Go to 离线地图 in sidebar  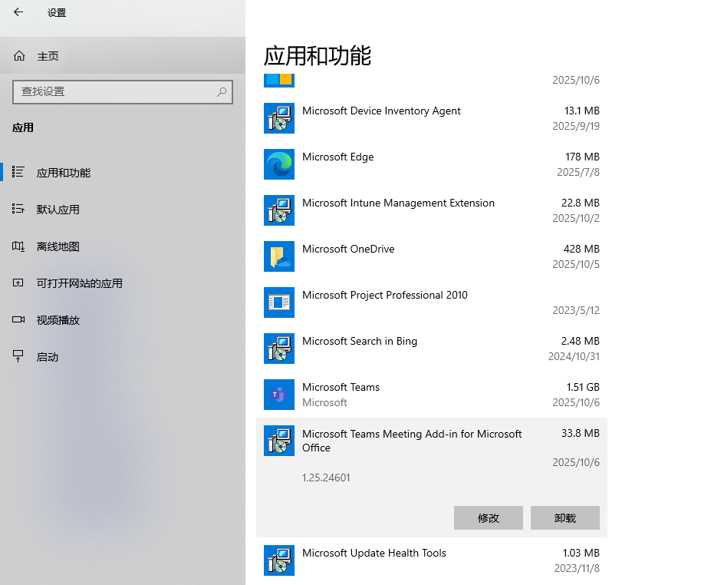[58, 246]
